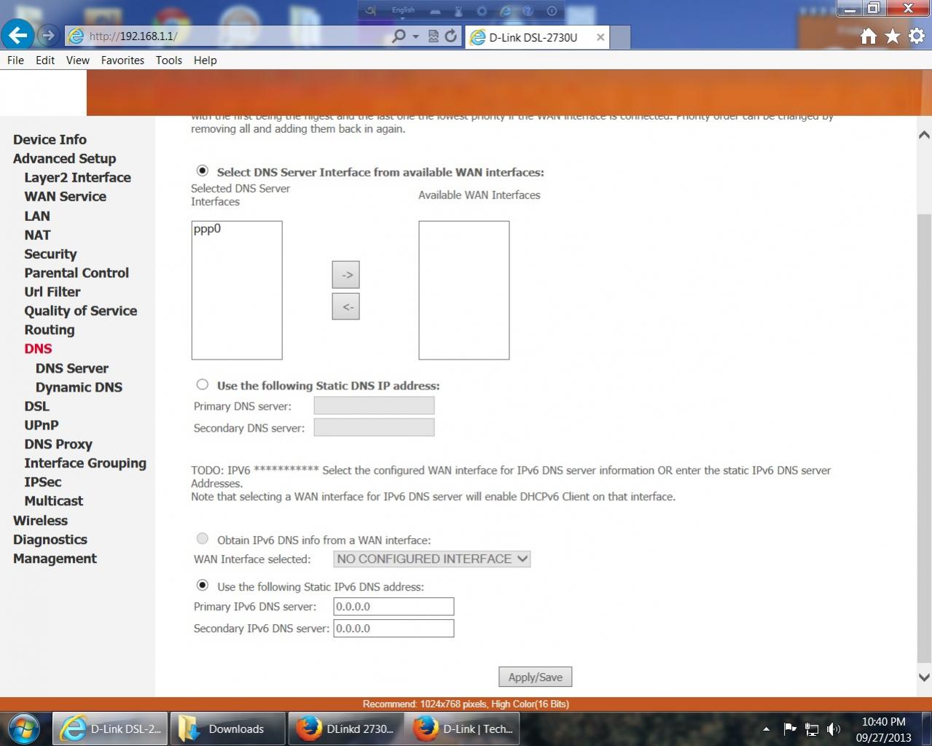Toggle the Compatibility View icon

(x=434, y=36)
